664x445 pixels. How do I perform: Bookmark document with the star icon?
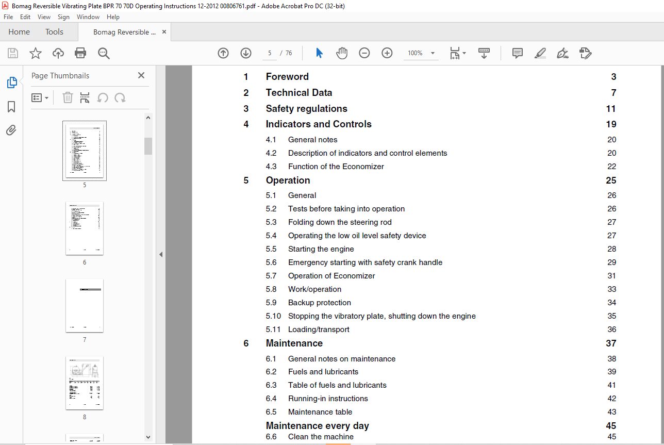pyautogui.click(x=35, y=53)
